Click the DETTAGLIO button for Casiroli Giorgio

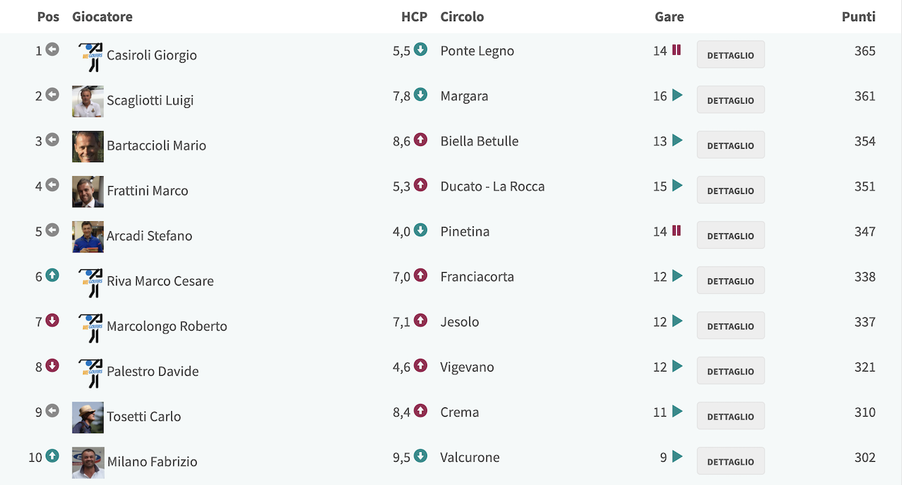pyautogui.click(x=731, y=54)
